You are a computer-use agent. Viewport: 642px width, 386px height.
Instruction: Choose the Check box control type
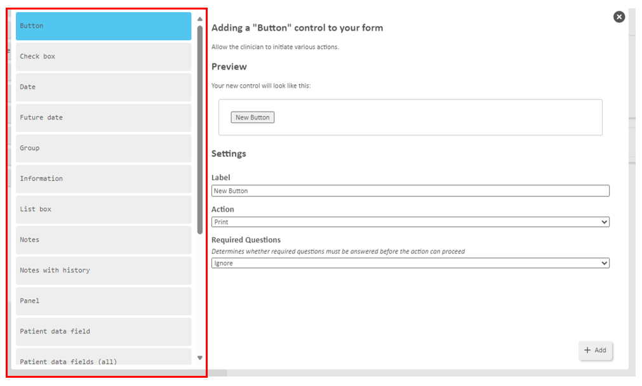pos(104,56)
